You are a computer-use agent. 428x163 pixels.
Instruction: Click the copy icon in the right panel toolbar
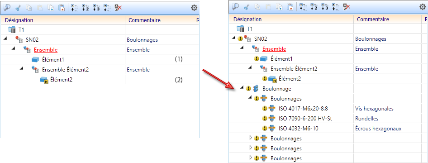click(x=257, y=7)
